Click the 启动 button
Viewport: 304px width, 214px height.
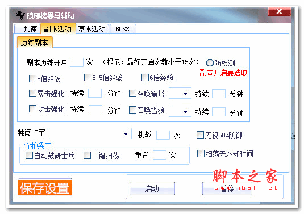[152, 188]
